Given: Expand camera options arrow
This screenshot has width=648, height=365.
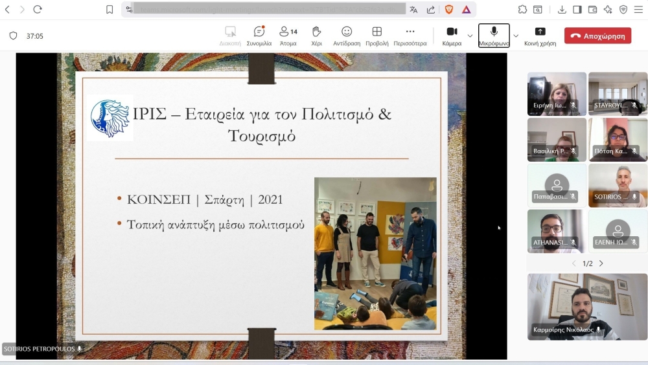Looking at the screenshot, I should 470,36.
